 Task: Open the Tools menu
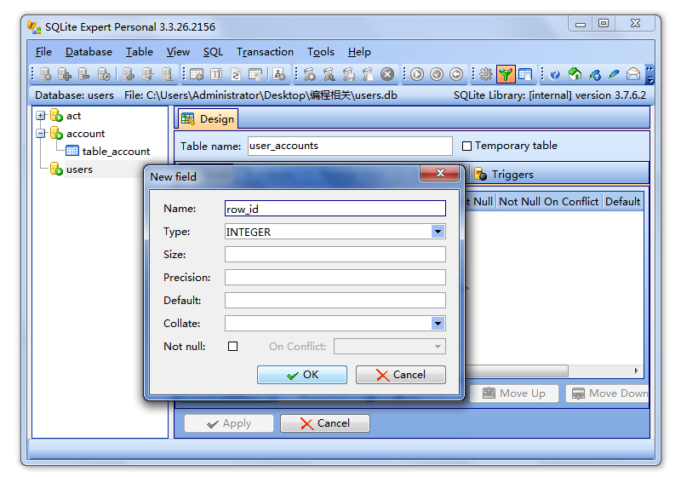(321, 52)
